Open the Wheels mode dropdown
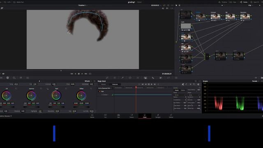This screenshot has width=263, height=148. (x=88, y=81)
